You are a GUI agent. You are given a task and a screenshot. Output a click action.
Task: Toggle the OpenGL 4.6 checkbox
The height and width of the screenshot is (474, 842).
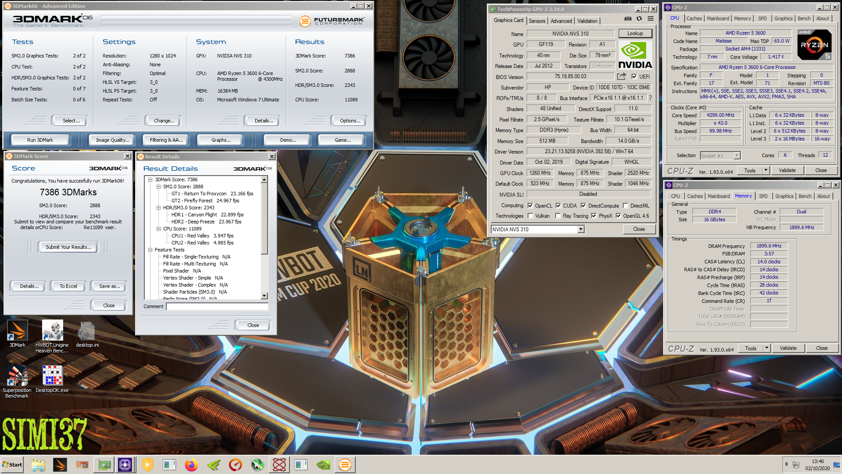coord(618,215)
